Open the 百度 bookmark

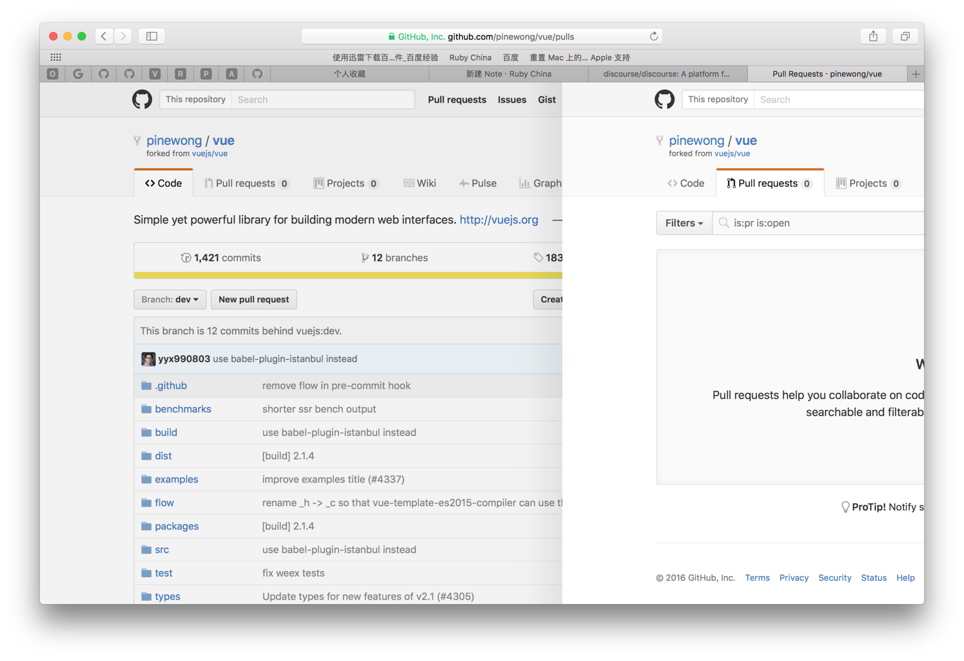click(x=511, y=57)
